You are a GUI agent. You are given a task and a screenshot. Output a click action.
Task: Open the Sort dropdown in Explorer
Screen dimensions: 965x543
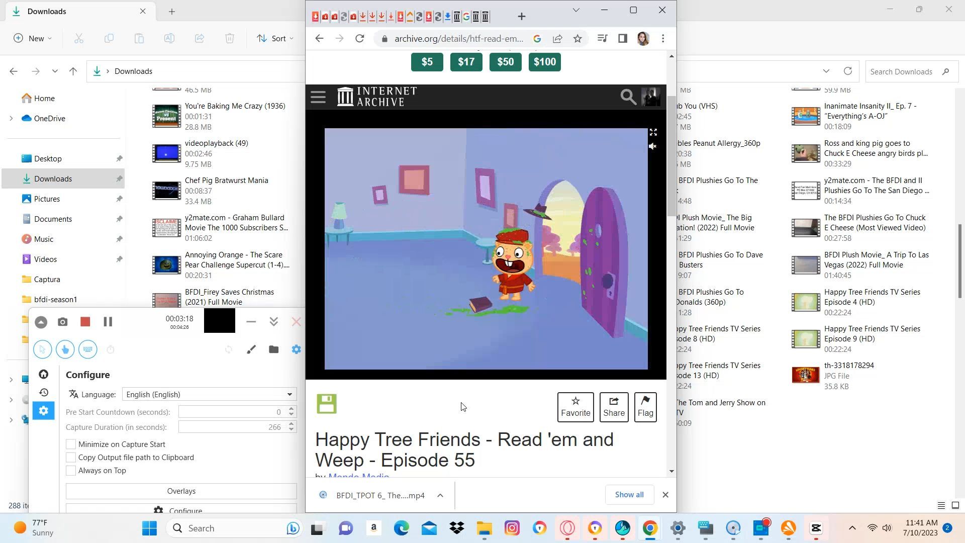(x=274, y=38)
